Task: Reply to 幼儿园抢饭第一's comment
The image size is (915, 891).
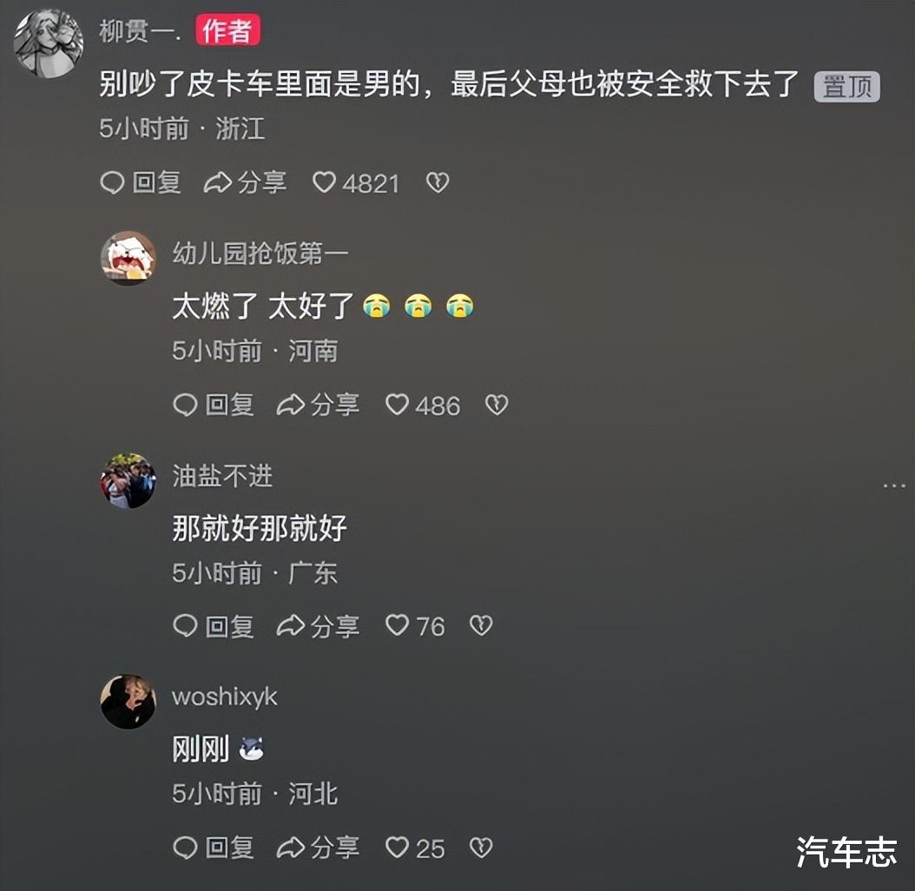Action: [x=214, y=405]
